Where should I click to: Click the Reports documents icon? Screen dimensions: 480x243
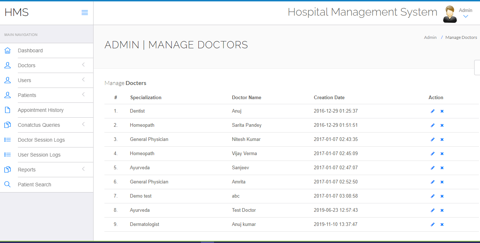click(x=7, y=170)
